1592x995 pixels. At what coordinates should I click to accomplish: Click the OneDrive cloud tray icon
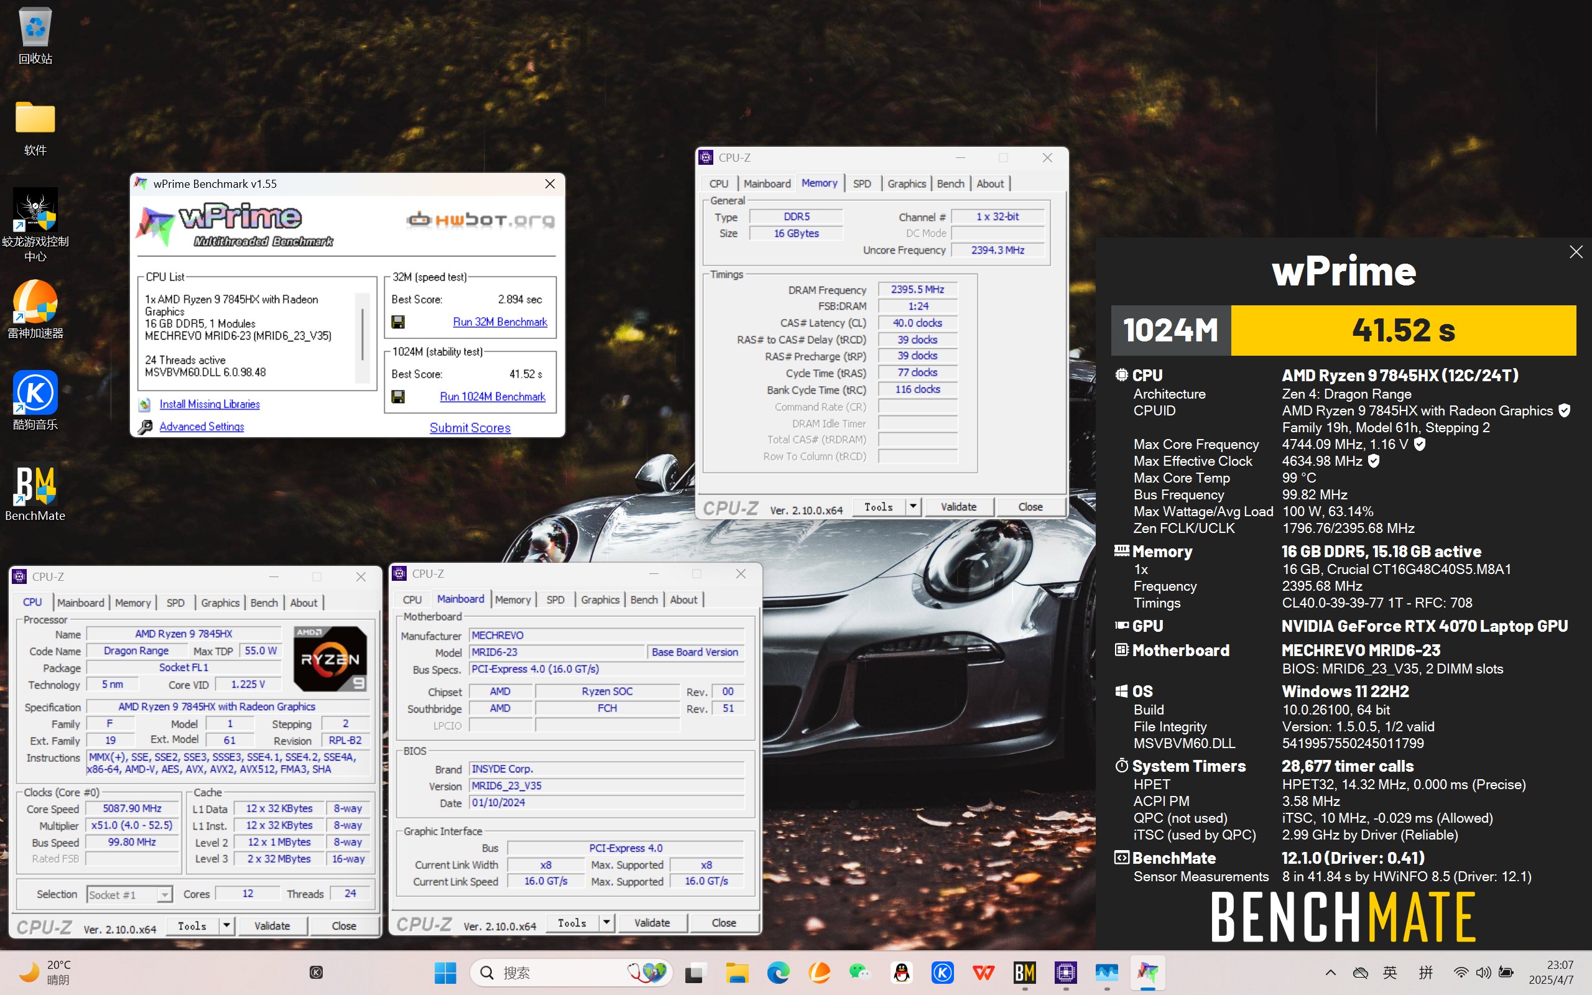tap(1361, 973)
